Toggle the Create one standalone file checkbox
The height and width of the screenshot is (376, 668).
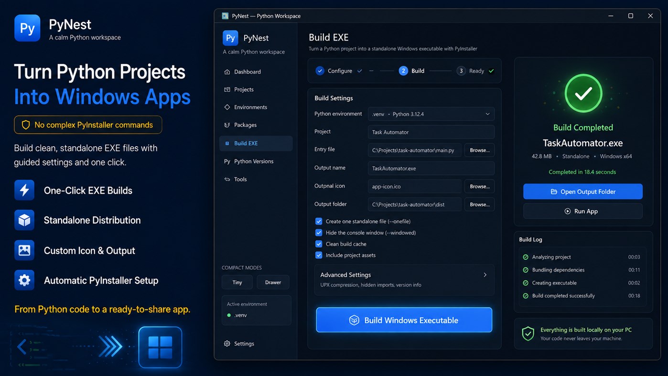[x=319, y=221]
